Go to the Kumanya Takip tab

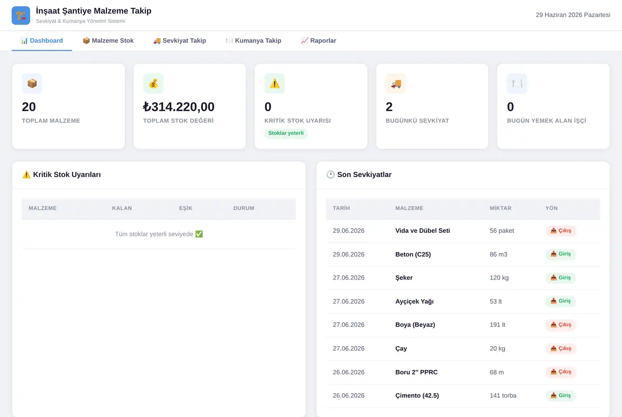click(253, 40)
